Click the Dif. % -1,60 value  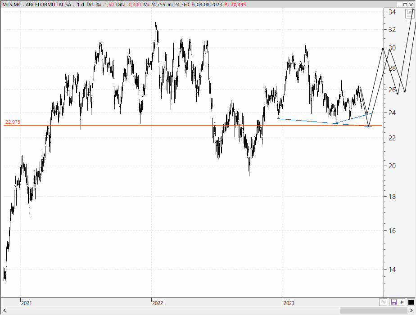click(x=108, y=4)
